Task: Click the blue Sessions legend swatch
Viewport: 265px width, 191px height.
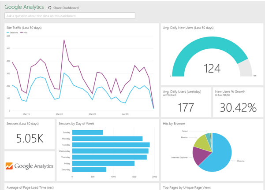Action: tap(8, 32)
